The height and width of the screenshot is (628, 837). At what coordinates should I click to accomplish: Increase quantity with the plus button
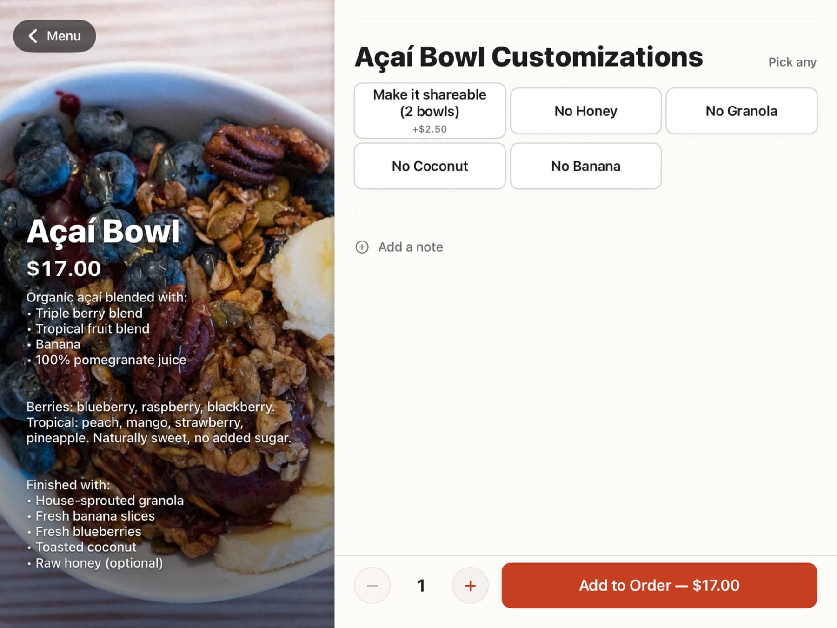470,585
